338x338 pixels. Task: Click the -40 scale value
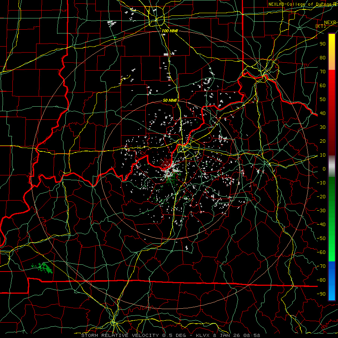(321, 225)
